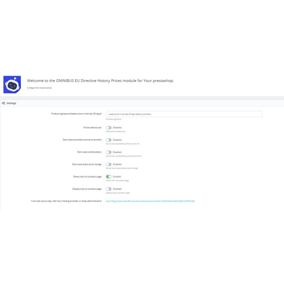The image size is (284, 284).
Task: Toggle the Prices without tax switch
Action: coord(109,128)
